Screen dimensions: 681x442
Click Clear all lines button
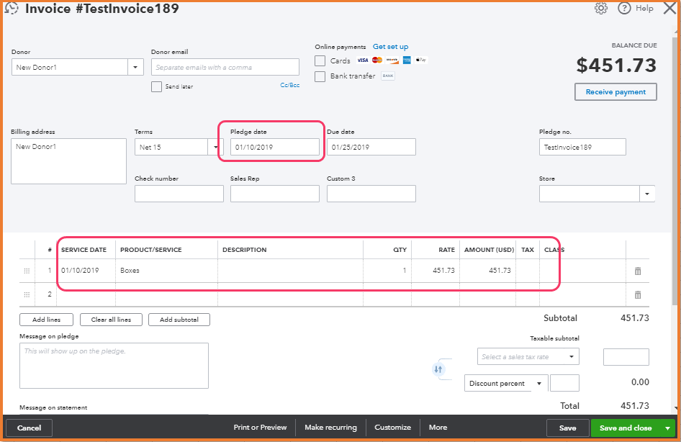(x=111, y=320)
